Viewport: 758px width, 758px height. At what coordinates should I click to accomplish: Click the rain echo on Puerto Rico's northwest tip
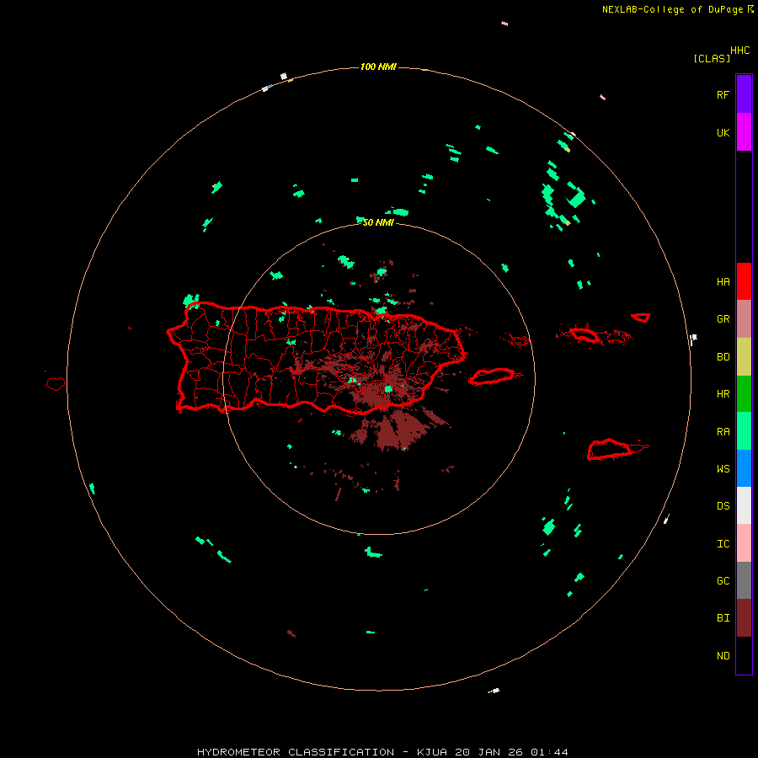(x=191, y=300)
